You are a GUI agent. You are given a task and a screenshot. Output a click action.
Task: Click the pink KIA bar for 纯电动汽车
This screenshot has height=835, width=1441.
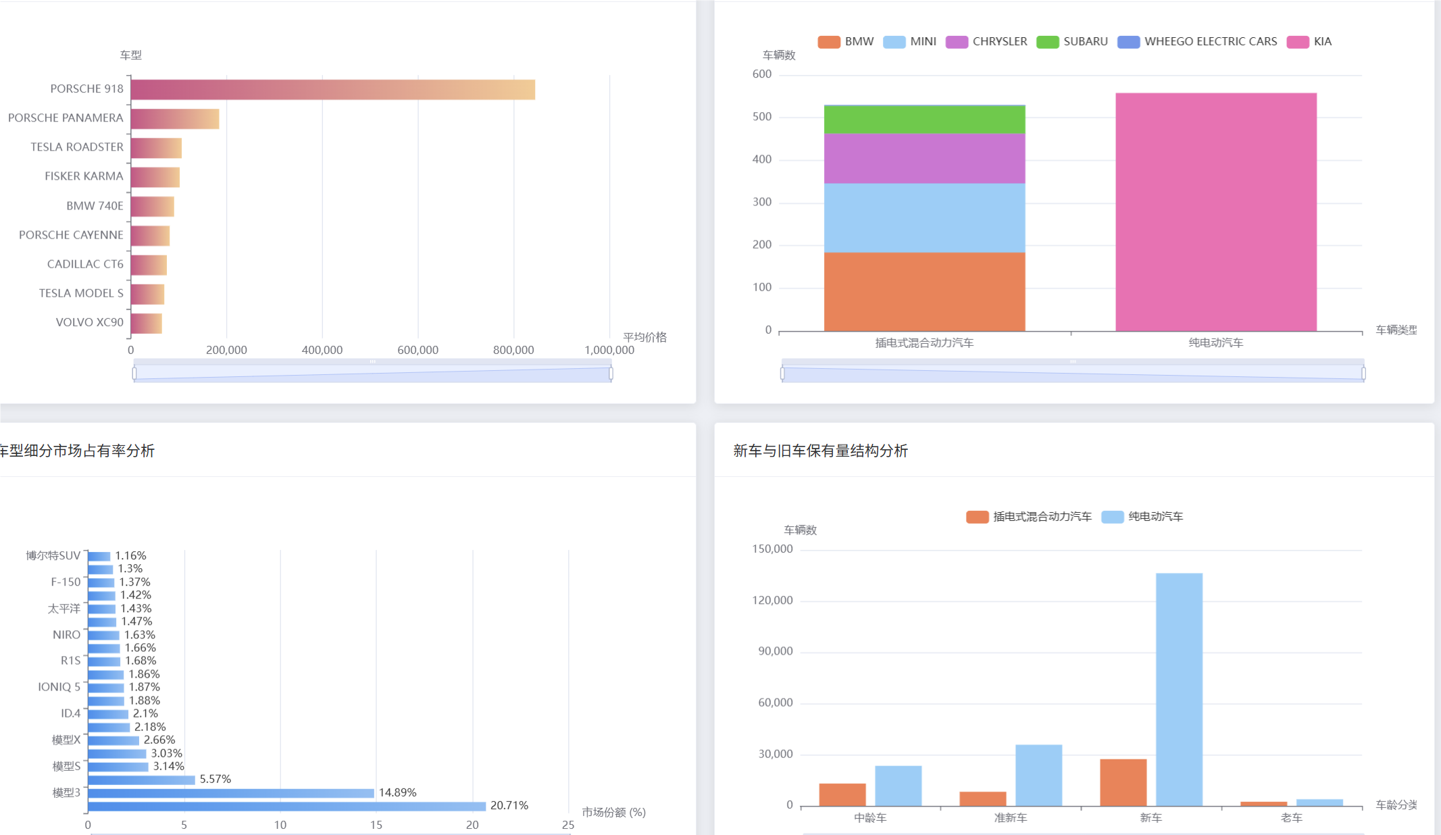click(x=1216, y=212)
